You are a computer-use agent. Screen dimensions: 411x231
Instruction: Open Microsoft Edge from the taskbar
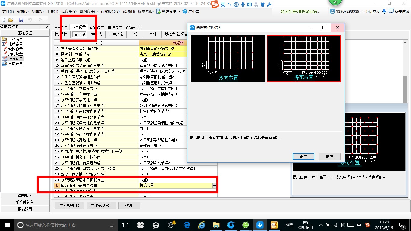[187, 225]
